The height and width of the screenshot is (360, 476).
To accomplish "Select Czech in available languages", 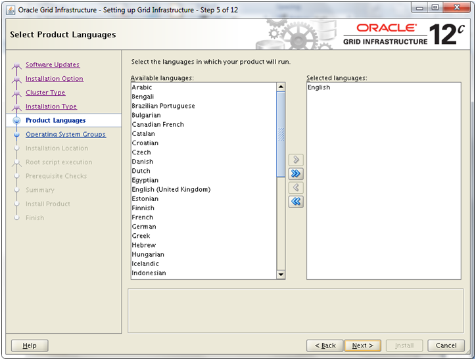I will click(204, 152).
